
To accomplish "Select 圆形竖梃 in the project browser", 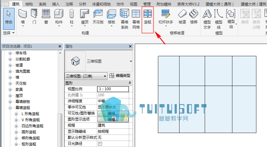I will pos(29,132).
